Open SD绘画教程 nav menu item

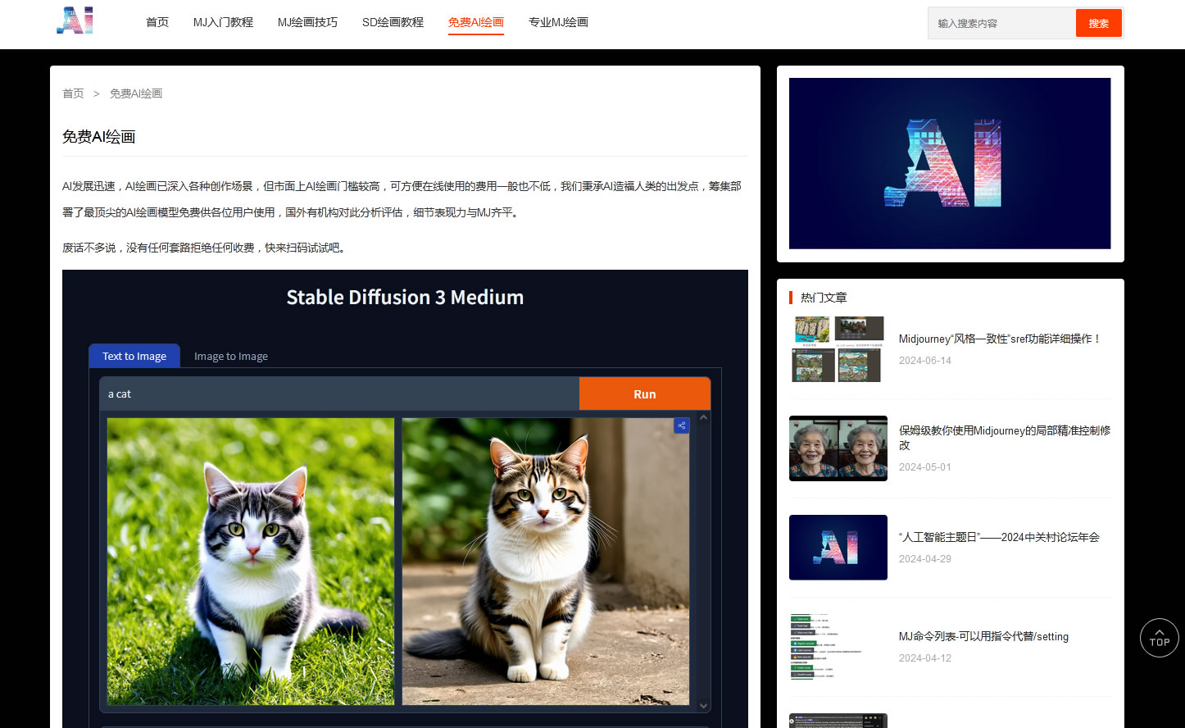pos(393,22)
